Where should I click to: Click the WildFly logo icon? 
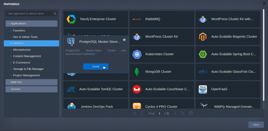204,106
